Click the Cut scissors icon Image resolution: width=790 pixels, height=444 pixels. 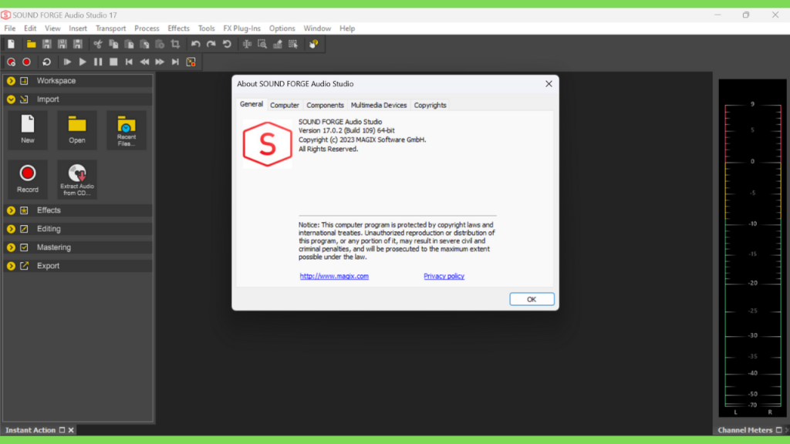98,44
